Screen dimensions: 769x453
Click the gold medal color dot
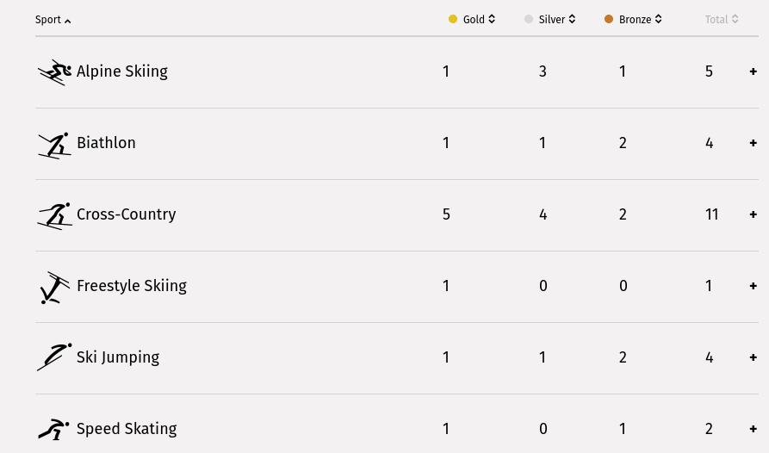(x=453, y=19)
